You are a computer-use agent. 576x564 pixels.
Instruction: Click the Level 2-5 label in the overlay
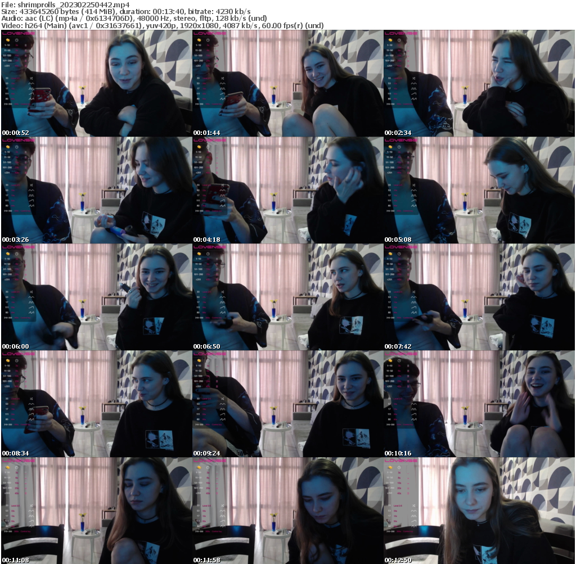[15, 78]
